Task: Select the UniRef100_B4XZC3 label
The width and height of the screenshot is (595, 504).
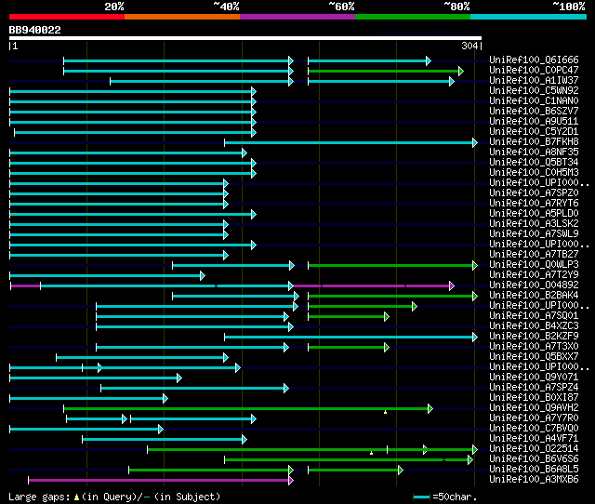Action: tap(534, 326)
